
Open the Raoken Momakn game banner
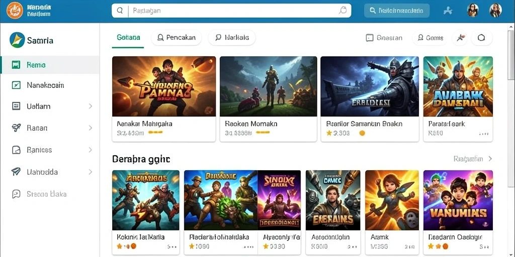tap(269, 86)
